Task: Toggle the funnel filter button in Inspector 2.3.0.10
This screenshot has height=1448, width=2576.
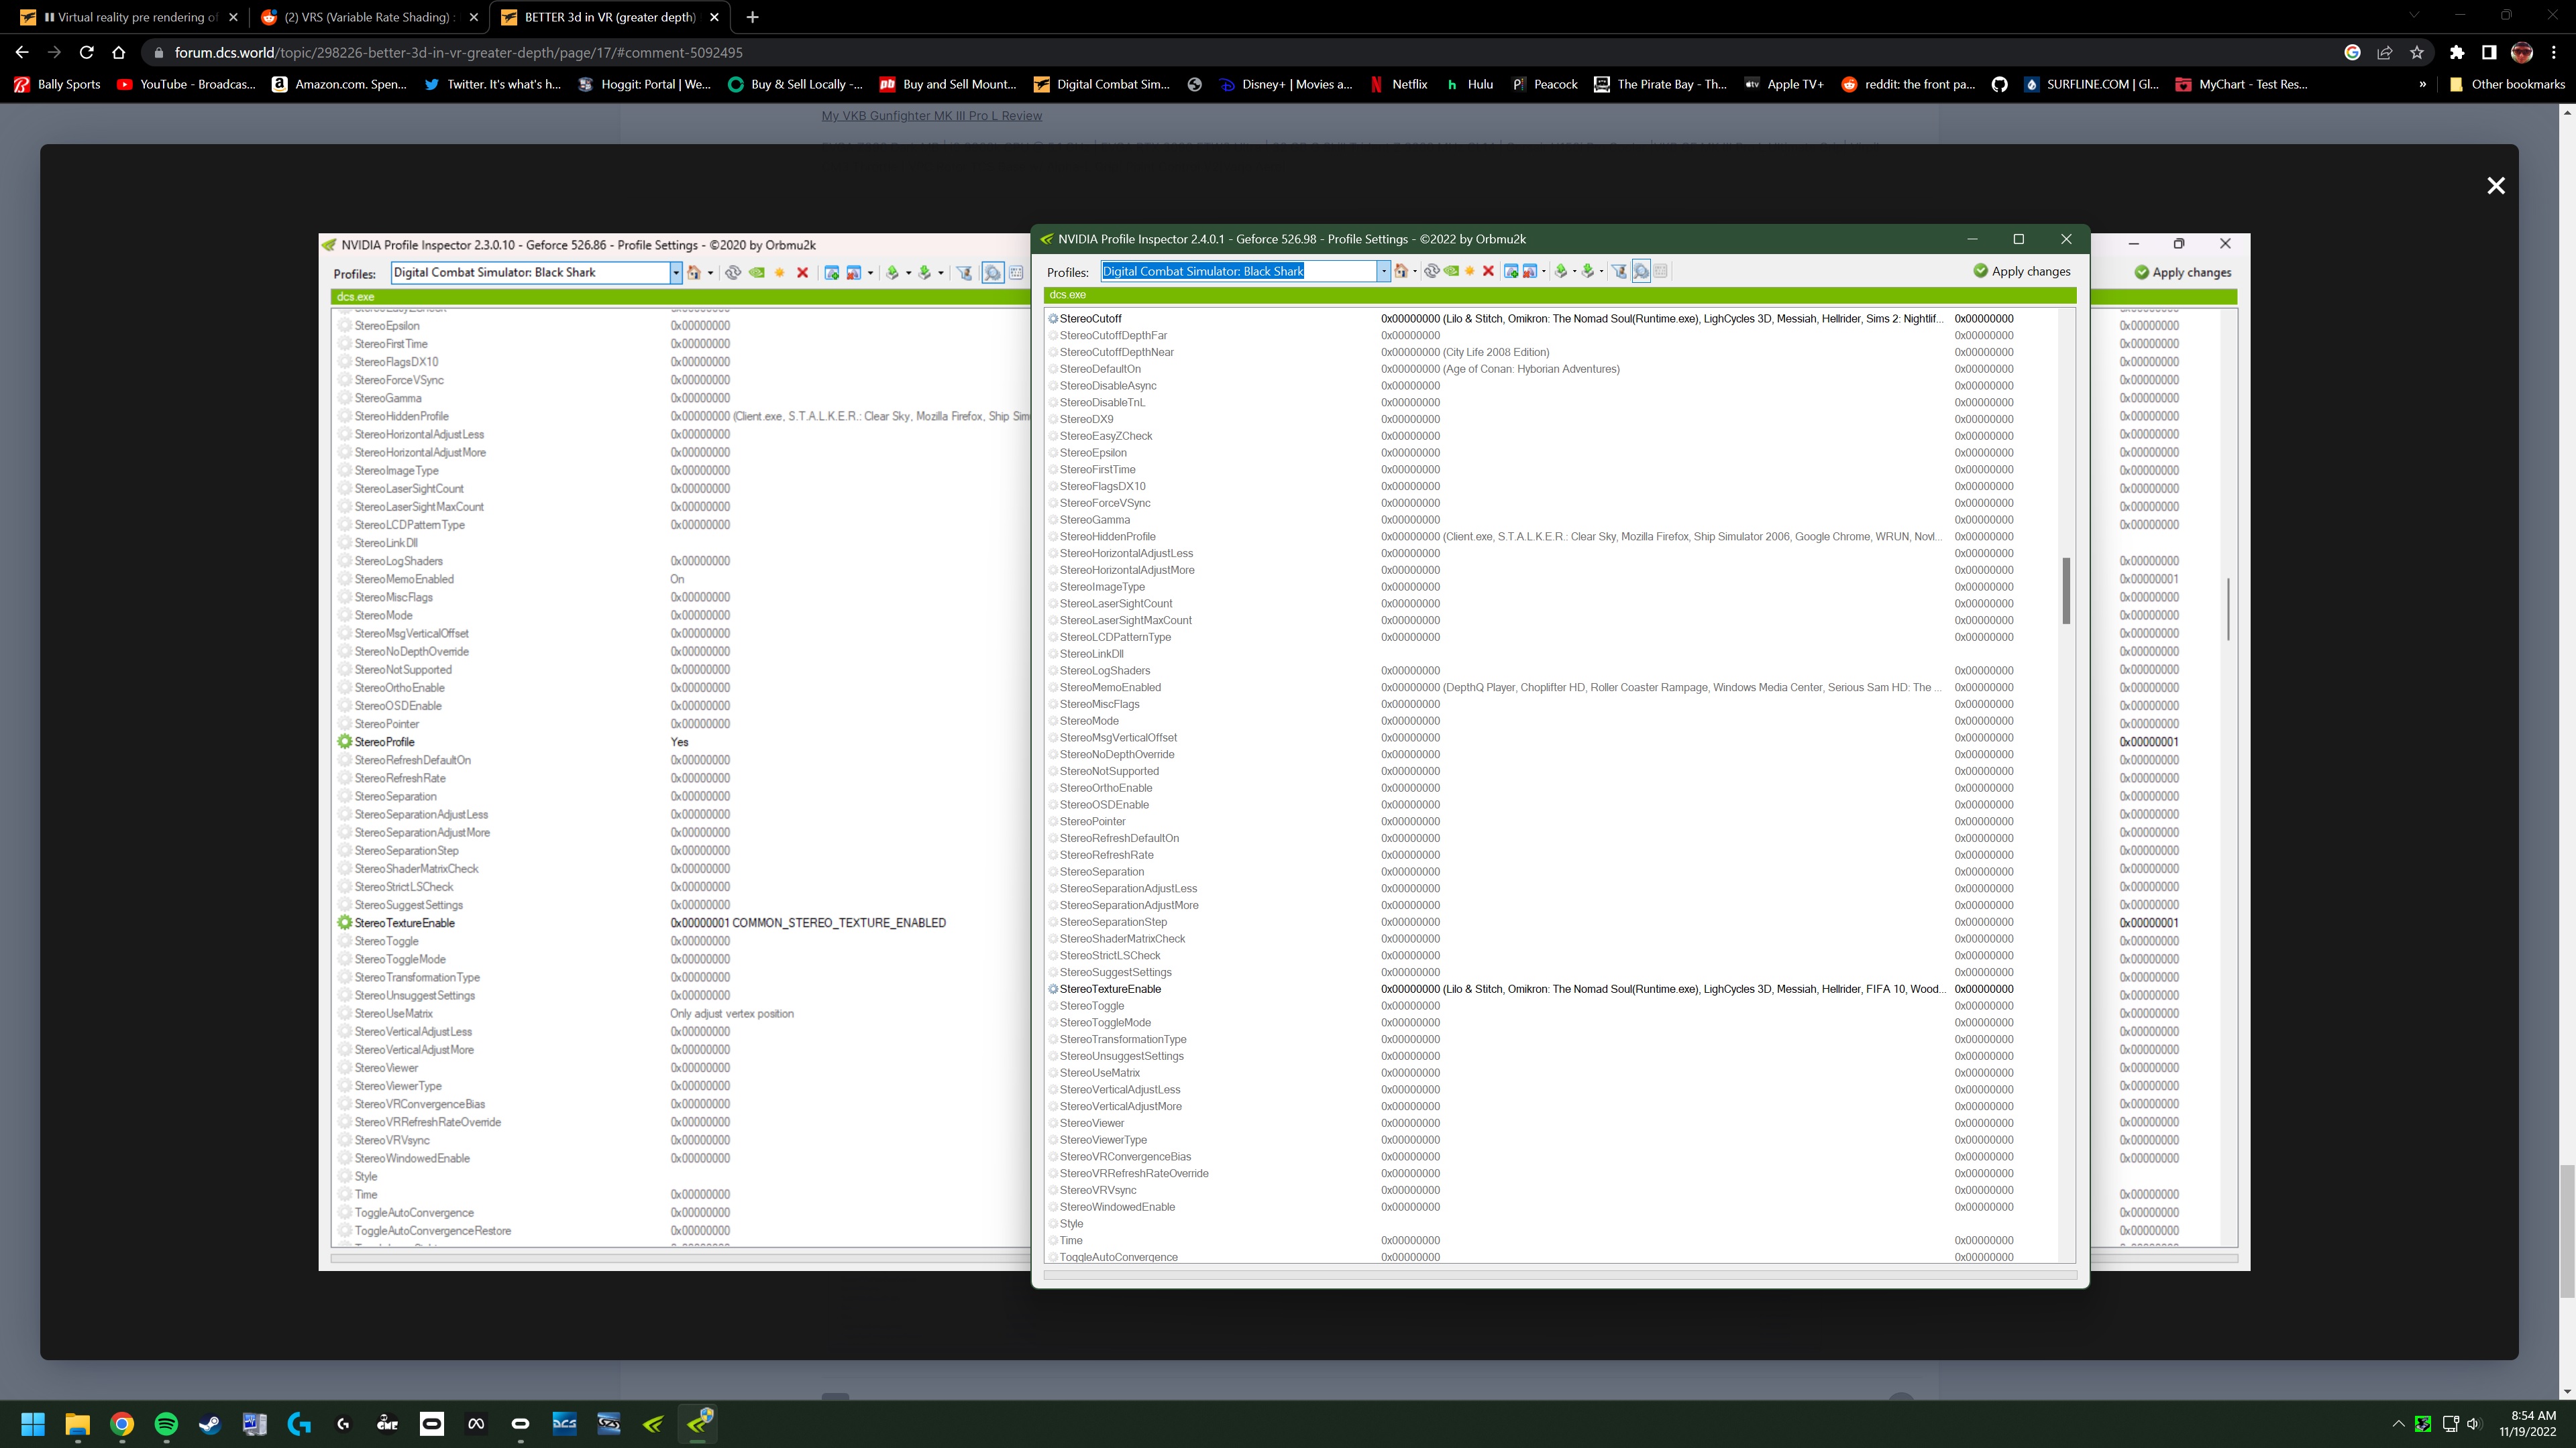Action: point(964,273)
